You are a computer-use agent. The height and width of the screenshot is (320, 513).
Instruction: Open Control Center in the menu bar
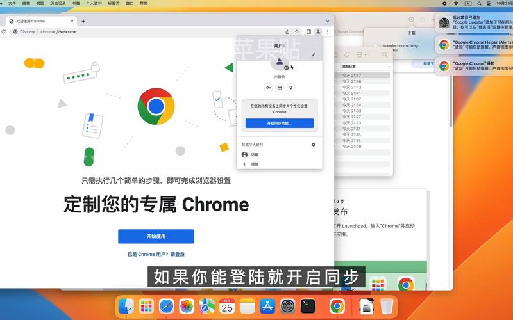(489, 3)
